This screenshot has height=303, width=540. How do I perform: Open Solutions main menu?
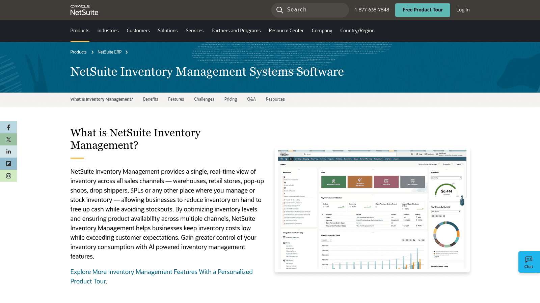pyautogui.click(x=168, y=31)
